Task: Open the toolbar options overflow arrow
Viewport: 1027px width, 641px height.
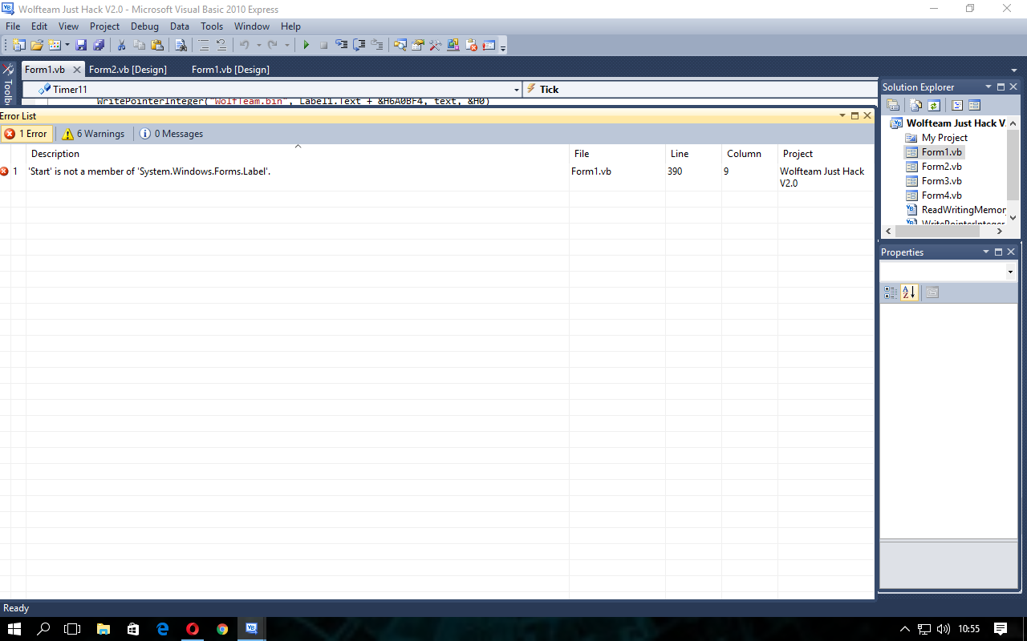Action: (503, 47)
